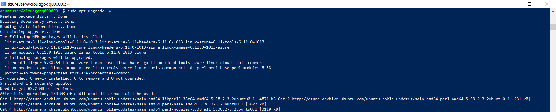Minimize the terminal window
Viewport: 556px width, 112px height.
(x=513, y=4)
